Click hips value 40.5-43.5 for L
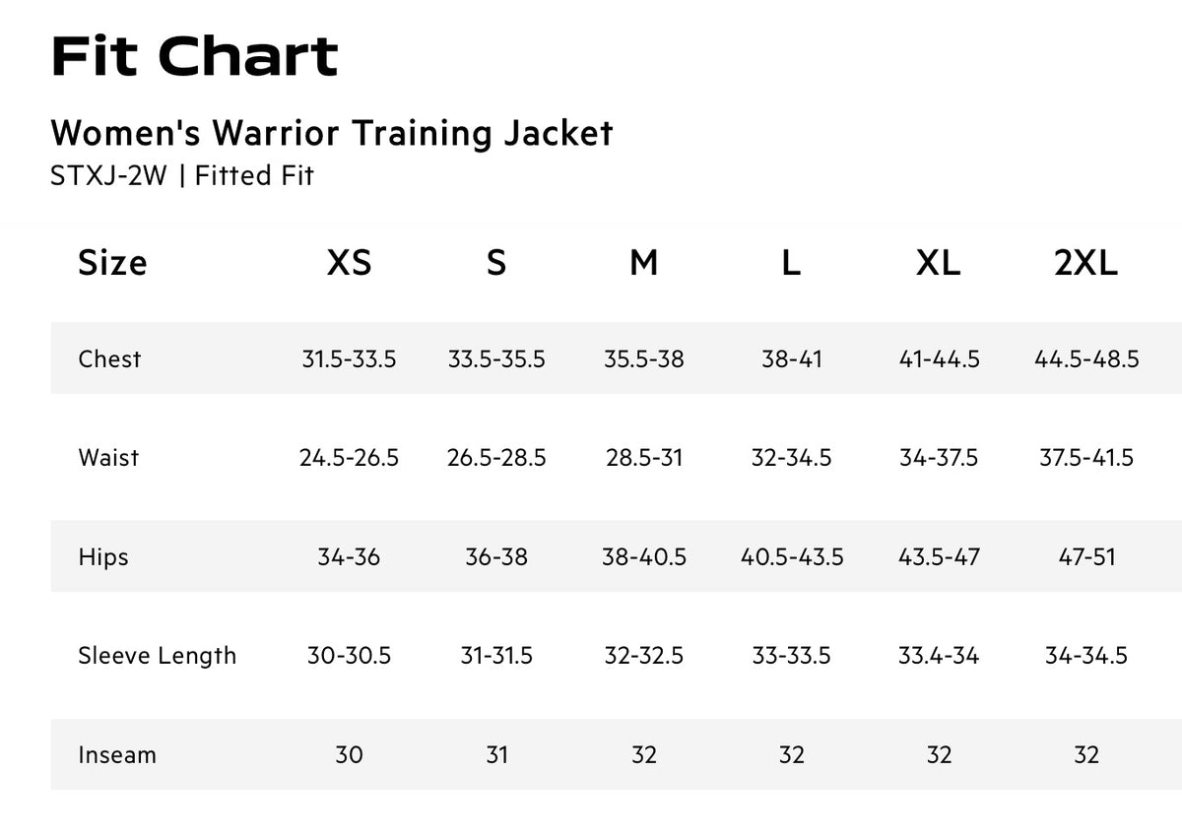This screenshot has height=839, width=1182. [x=792, y=556]
